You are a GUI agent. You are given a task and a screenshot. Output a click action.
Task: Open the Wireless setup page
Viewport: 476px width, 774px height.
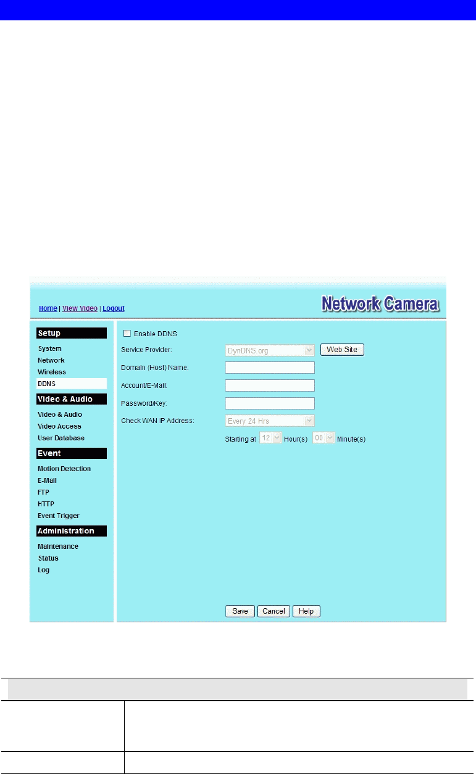(x=52, y=372)
